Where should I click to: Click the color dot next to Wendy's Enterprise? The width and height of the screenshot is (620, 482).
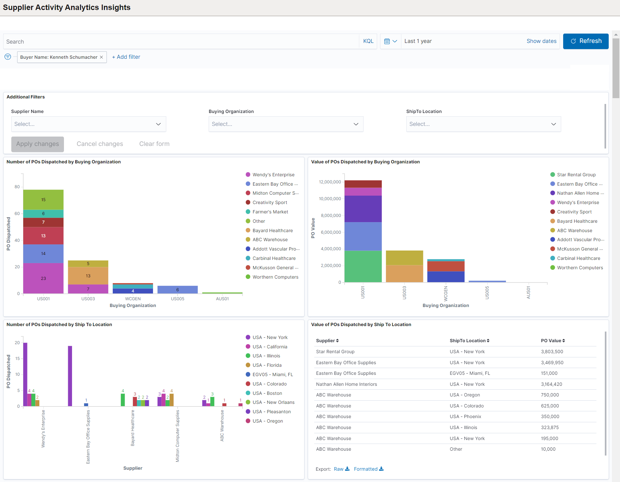click(248, 174)
